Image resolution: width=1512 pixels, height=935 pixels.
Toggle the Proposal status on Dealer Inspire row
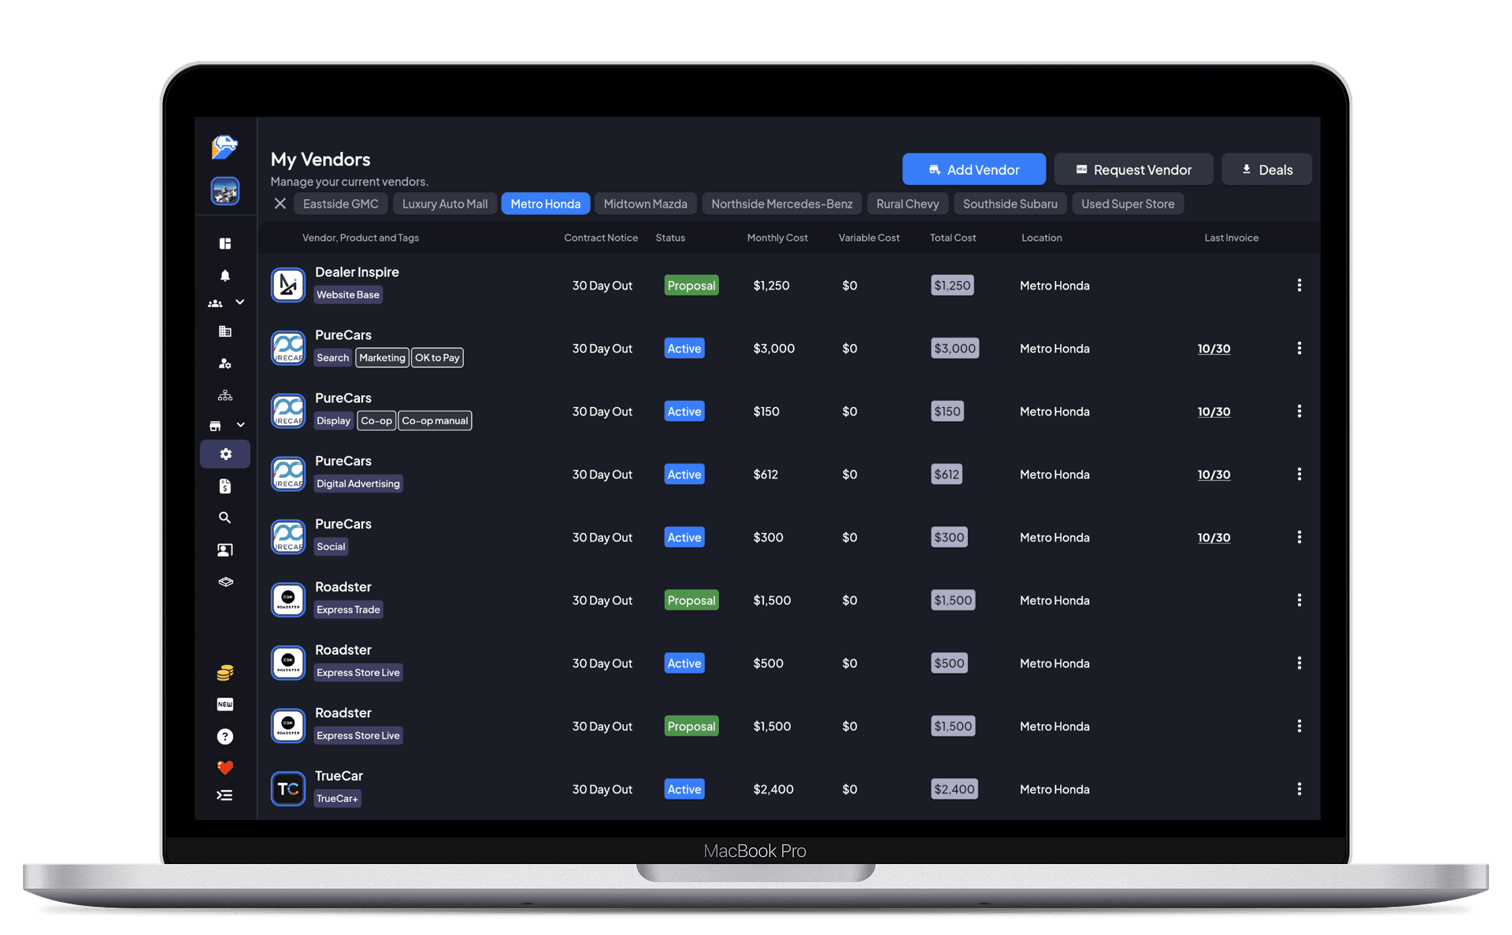coord(690,285)
